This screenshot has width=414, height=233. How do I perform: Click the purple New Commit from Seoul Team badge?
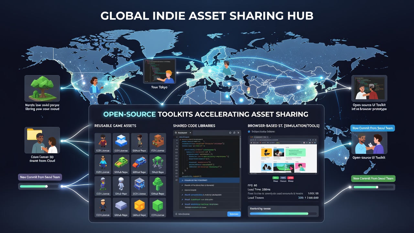point(40,177)
